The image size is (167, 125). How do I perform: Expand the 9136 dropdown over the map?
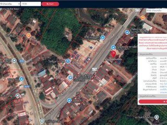pyautogui.click(x=156, y=11)
